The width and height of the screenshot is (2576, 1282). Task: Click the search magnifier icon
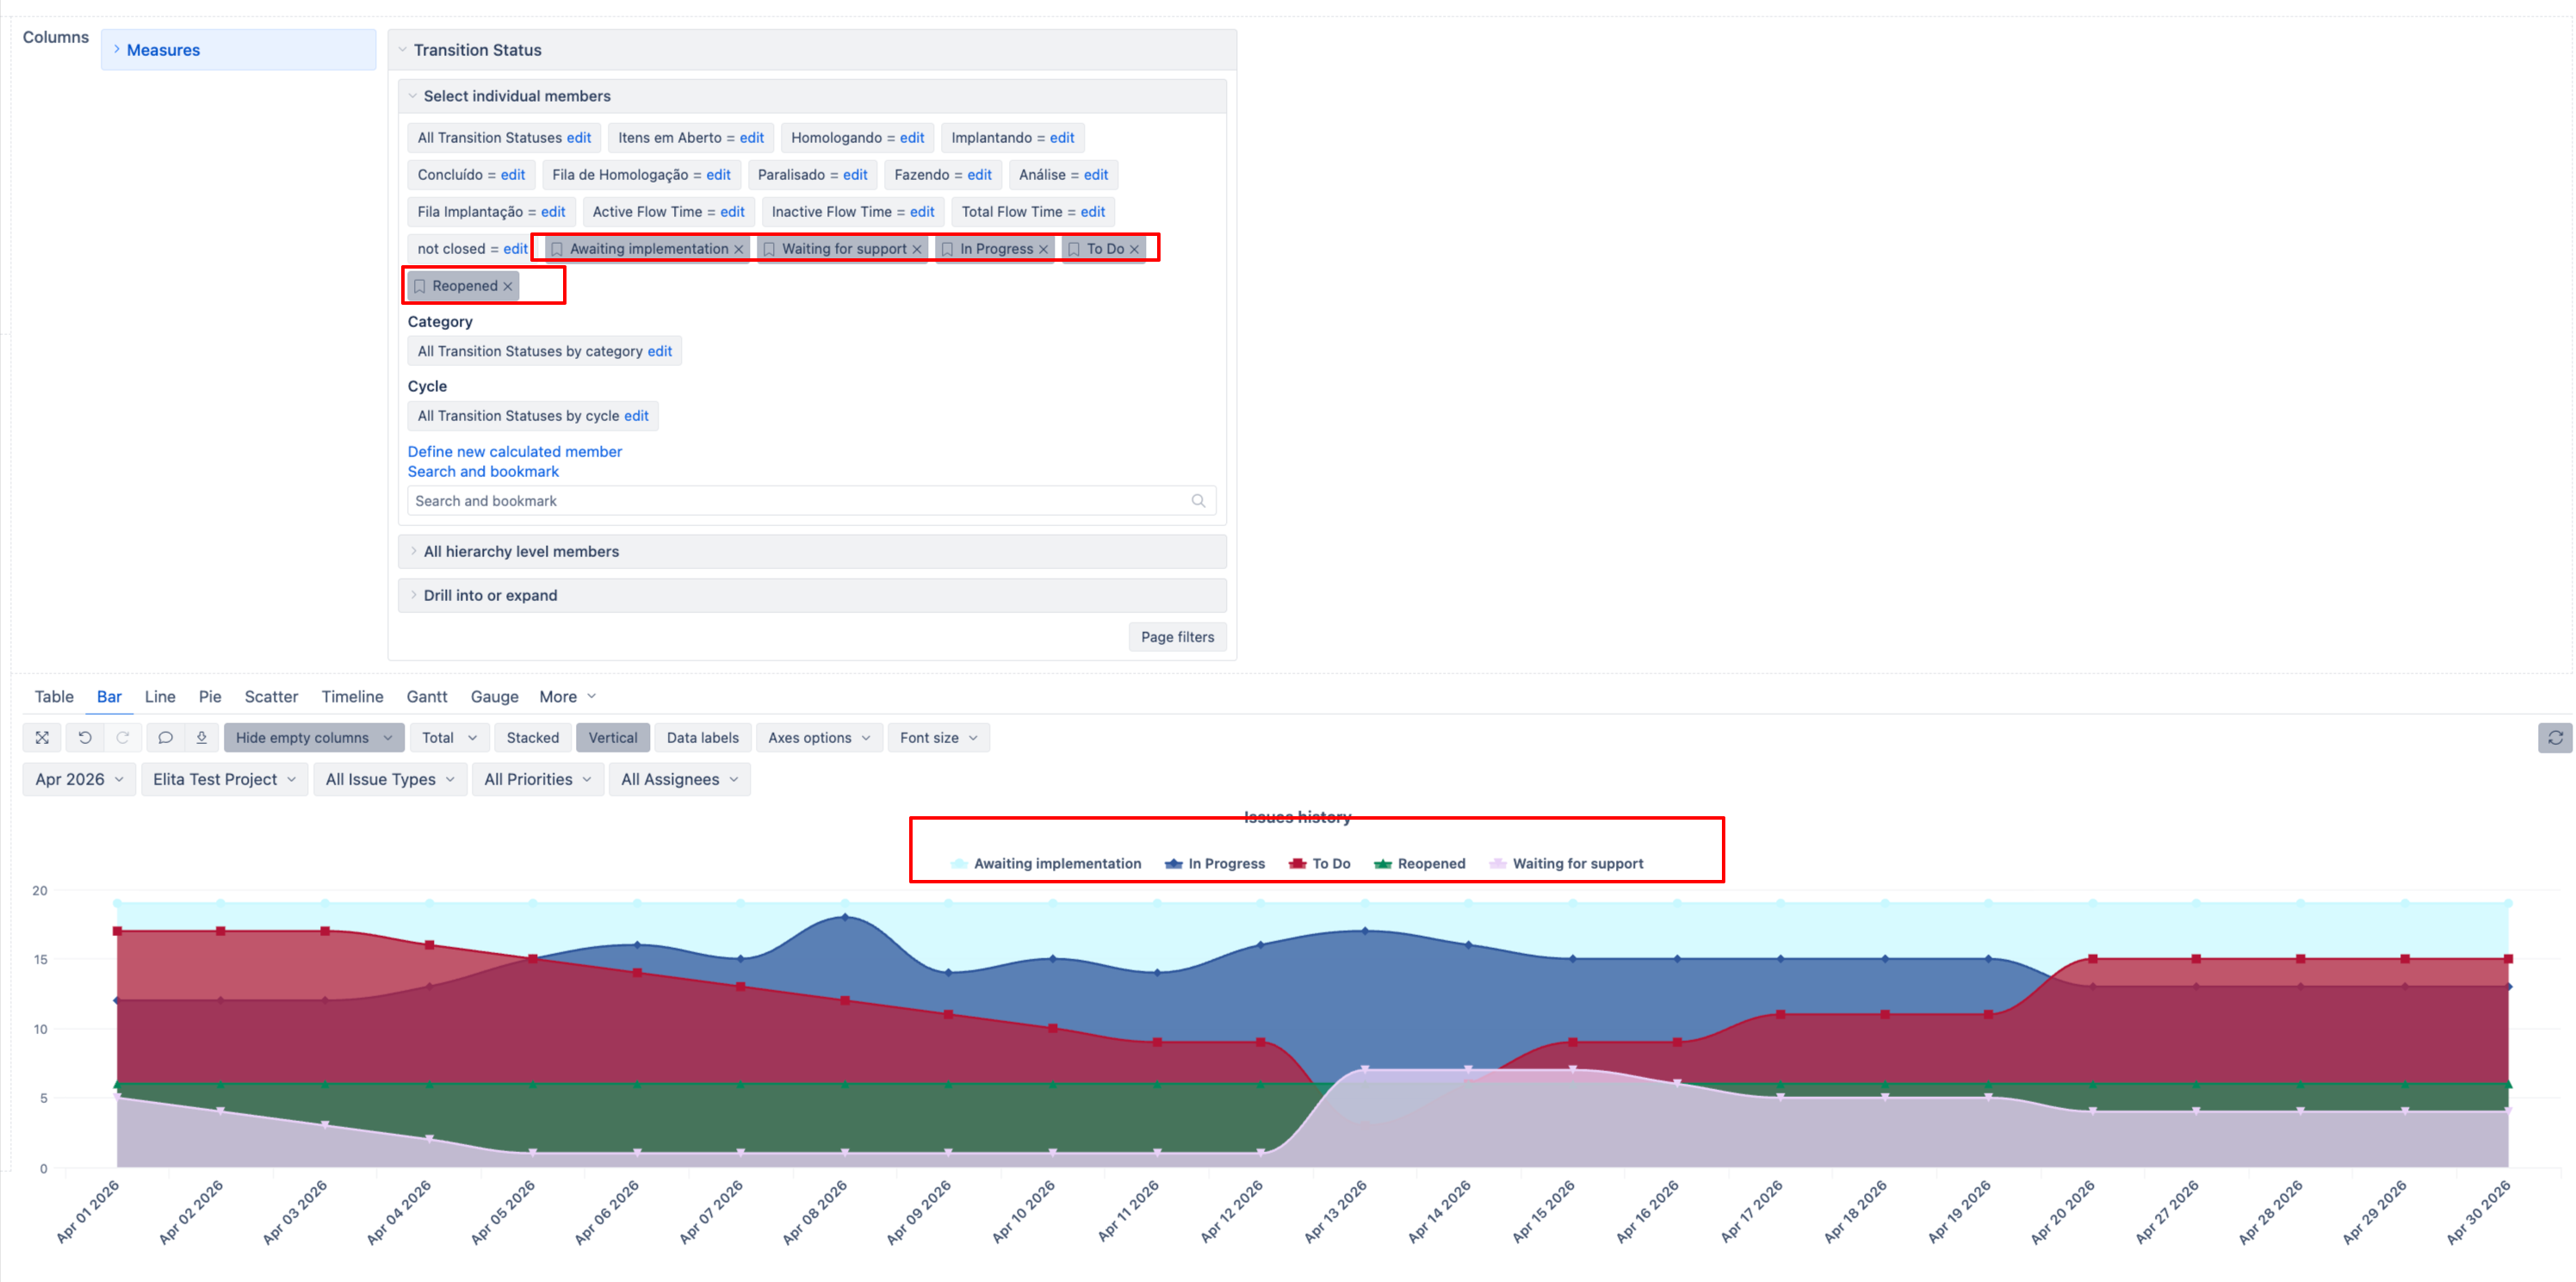coord(1198,501)
